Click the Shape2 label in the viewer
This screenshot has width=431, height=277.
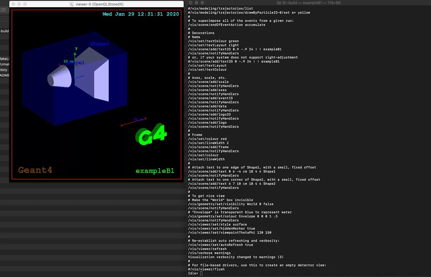(100, 44)
